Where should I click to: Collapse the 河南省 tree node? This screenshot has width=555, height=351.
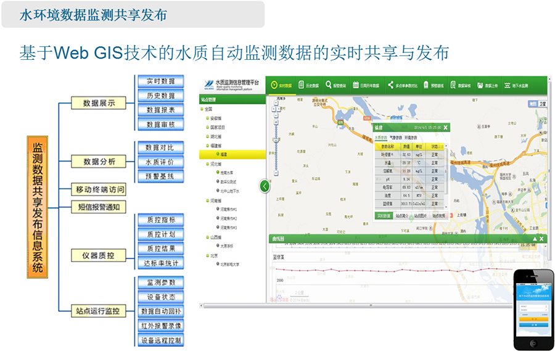208,200
